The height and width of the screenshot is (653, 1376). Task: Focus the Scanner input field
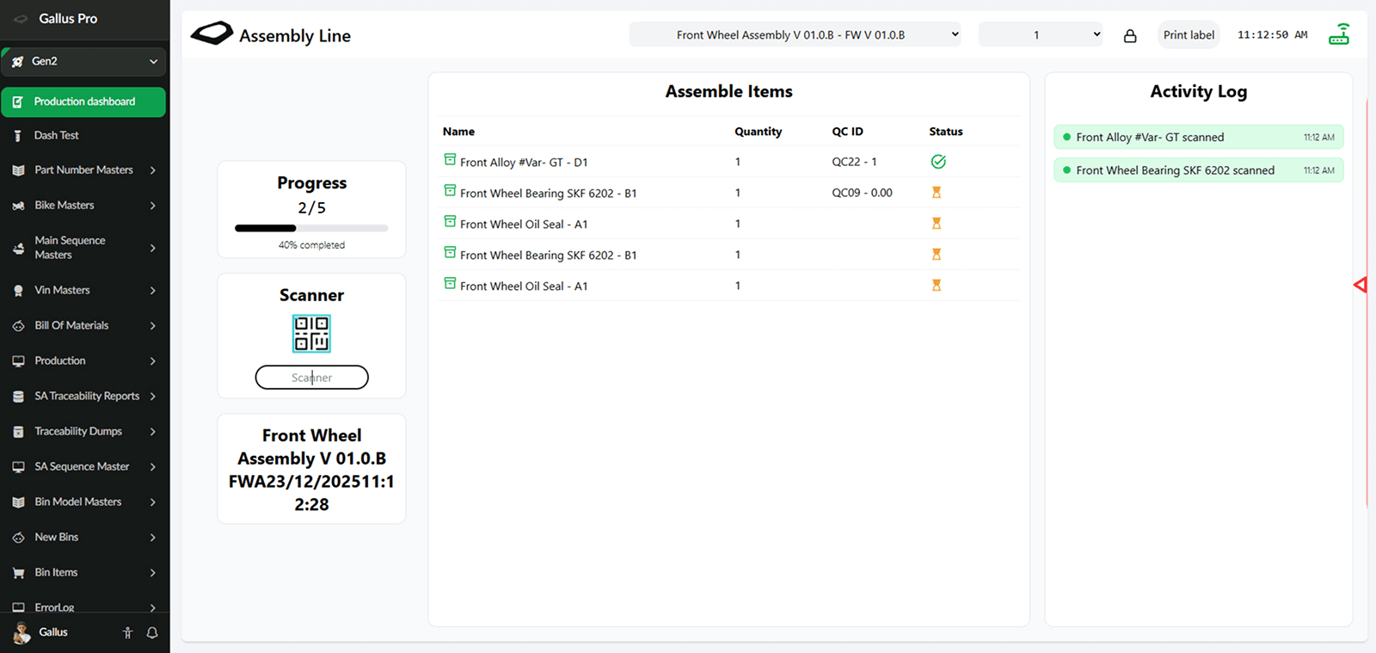click(311, 378)
